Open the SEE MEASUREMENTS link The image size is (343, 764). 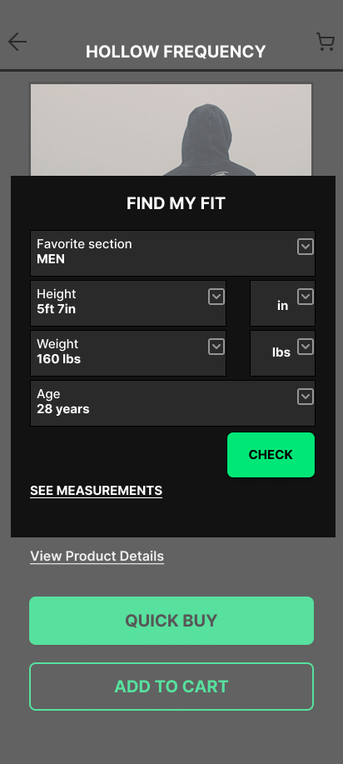pyautogui.click(x=96, y=491)
